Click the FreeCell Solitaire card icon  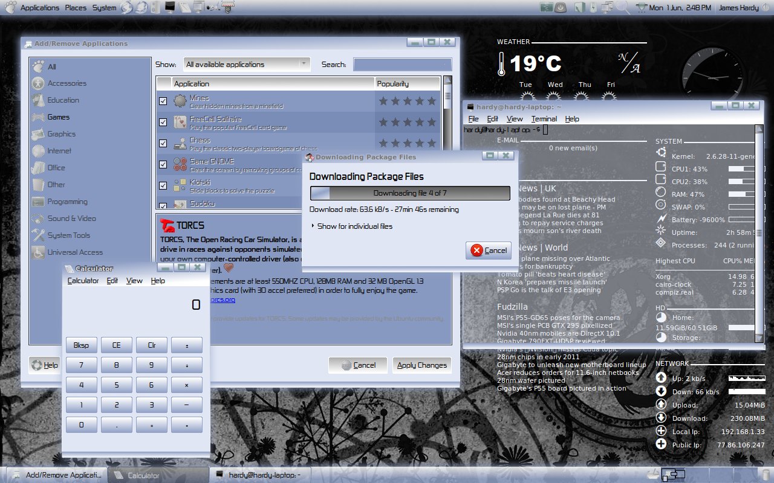click(x=180, y=122)
